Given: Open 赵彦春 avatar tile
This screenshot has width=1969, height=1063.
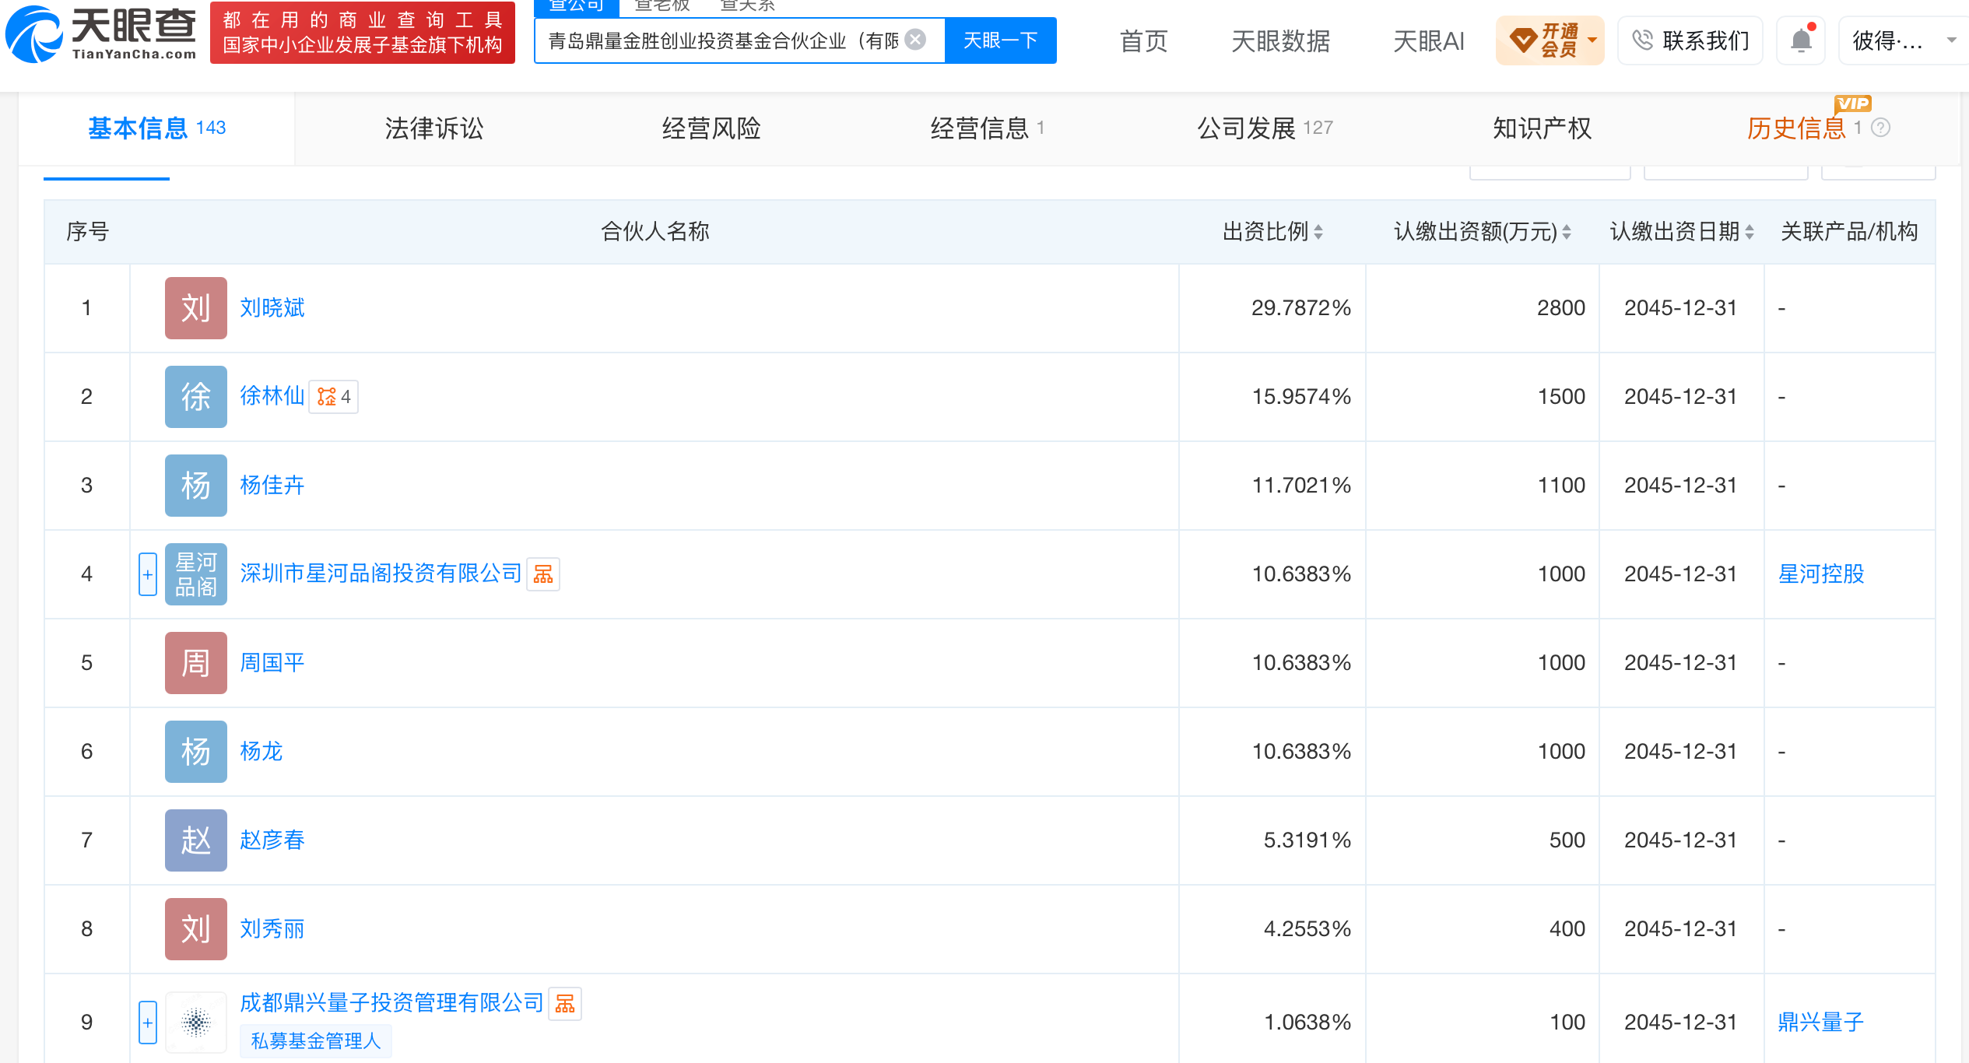Looking at the screenshot, I should click(196, 840).
